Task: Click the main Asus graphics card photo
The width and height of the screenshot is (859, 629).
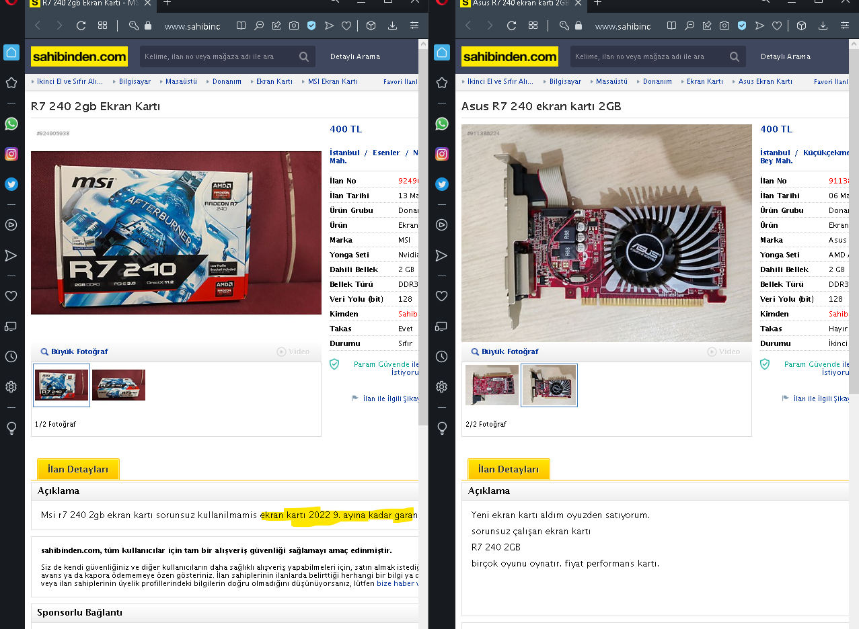Action: [x=607, y=233]
